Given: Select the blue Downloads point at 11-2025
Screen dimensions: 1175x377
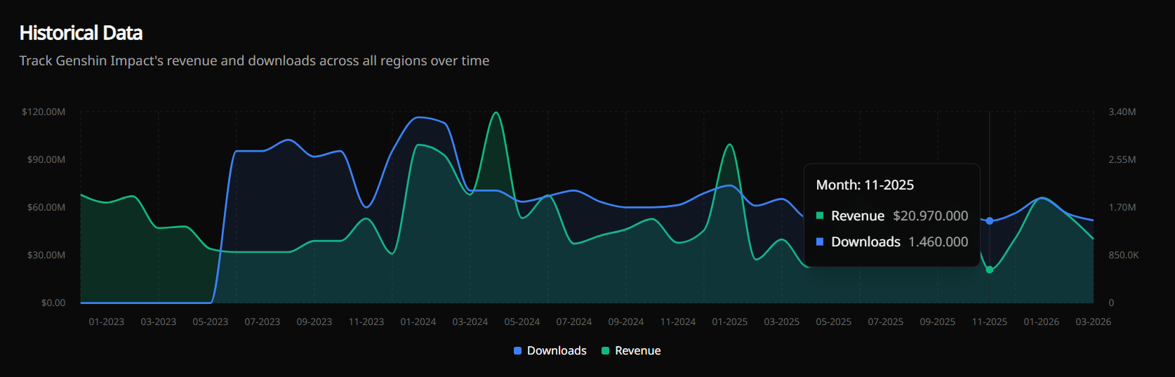Looking at the screenshot, I should point(990,221).
